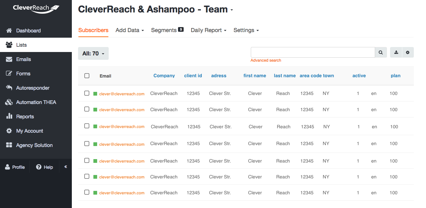Sort by the plan column header
This screenshot has height=208, width=426.
tap(396, 76)
